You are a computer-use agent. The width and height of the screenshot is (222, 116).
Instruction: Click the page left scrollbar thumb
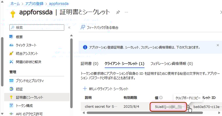click(x=2, y=62)
